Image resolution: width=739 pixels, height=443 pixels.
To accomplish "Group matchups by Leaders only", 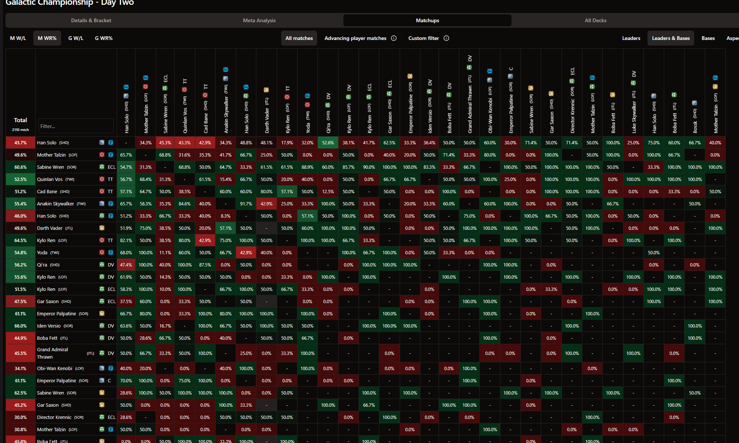I will click(631, 38).
